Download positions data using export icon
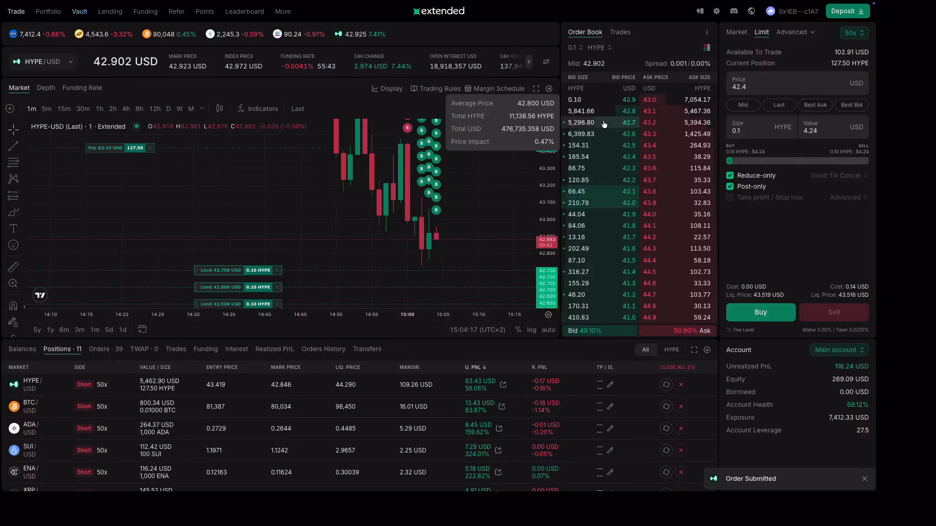This screenshot has width=936, height=526. tap(707, 350)
